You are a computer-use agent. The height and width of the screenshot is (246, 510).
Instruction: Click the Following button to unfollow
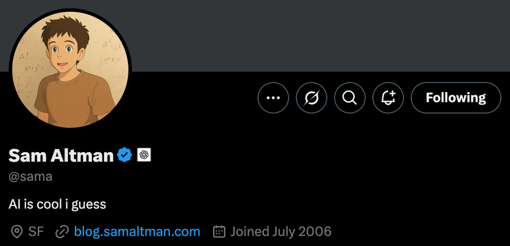pyautogui.click(x=456, y=97)
